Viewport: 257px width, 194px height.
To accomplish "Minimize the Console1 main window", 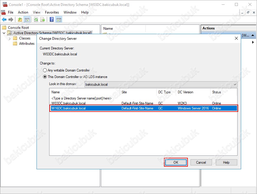I will (x=223, y=4).
